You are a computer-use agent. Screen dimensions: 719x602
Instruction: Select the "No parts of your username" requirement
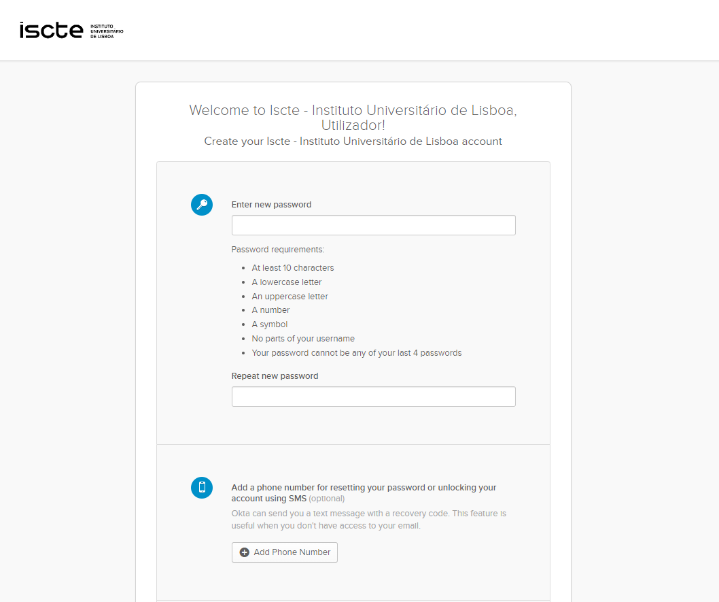click(x=303, y=339)
